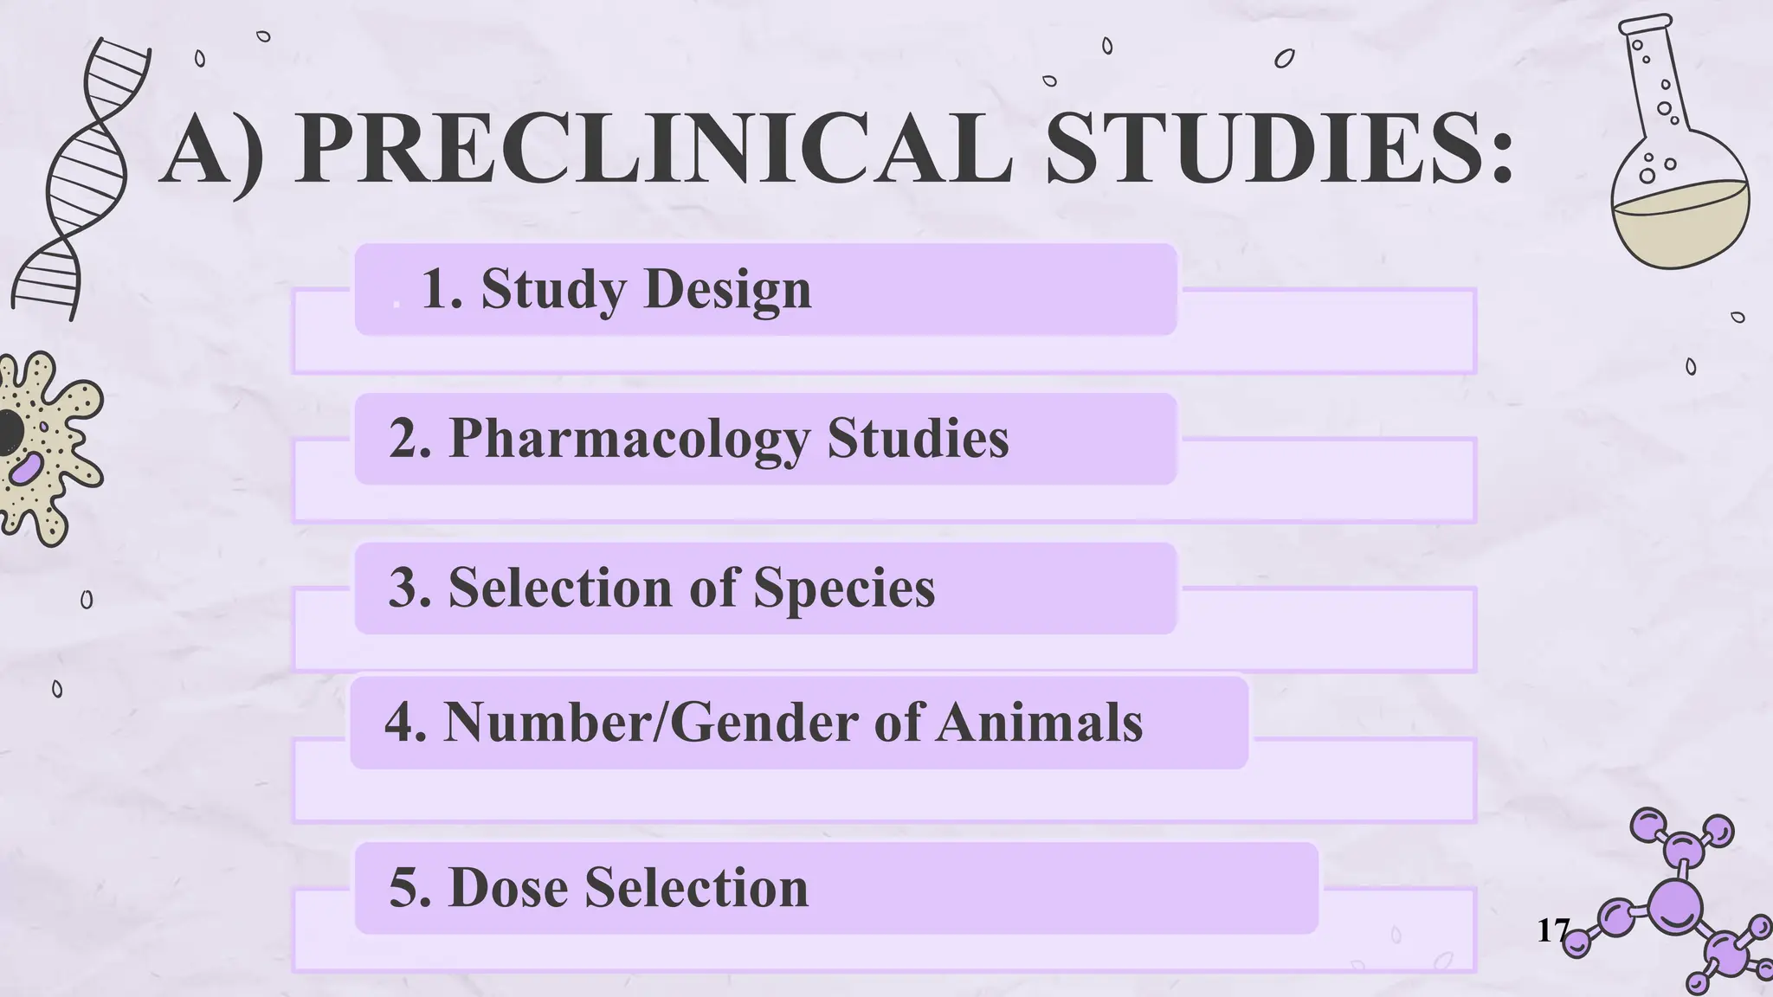This screenshot has height=997, width=1773.
Task: Select the '2. Pharmacology Studies' label
Action: click(698, 438)
